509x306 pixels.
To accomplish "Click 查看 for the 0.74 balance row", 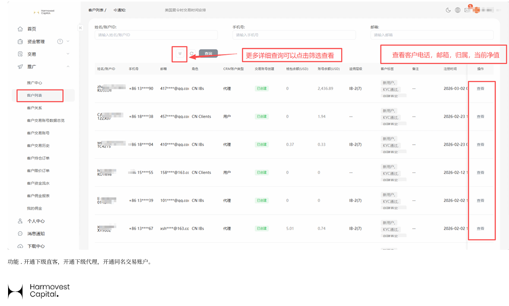I will coord(480,229).
